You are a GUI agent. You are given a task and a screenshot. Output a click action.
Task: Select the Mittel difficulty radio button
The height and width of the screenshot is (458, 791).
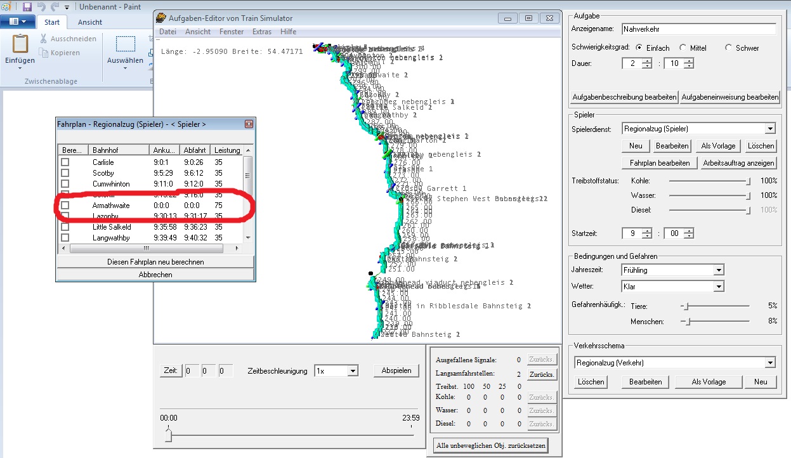683,48
